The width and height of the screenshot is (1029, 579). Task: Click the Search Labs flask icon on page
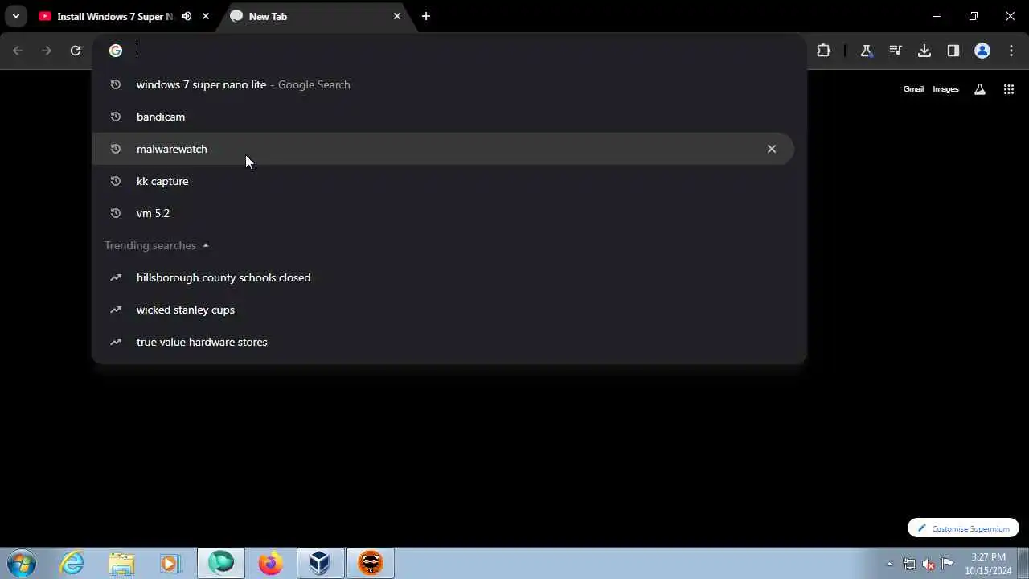pos(980,89)
